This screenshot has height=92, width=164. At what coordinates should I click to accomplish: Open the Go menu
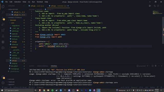coord(29,2)
